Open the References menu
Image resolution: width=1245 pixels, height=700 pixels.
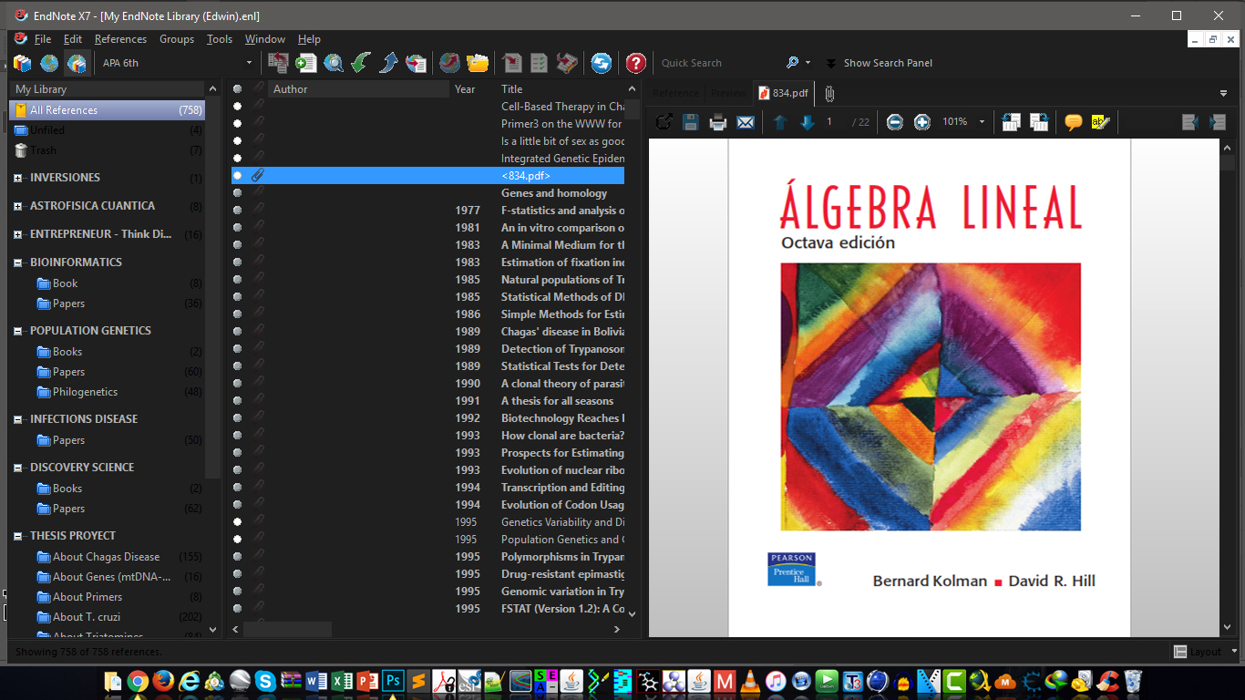pyautogui.click(x=120, y=39)
